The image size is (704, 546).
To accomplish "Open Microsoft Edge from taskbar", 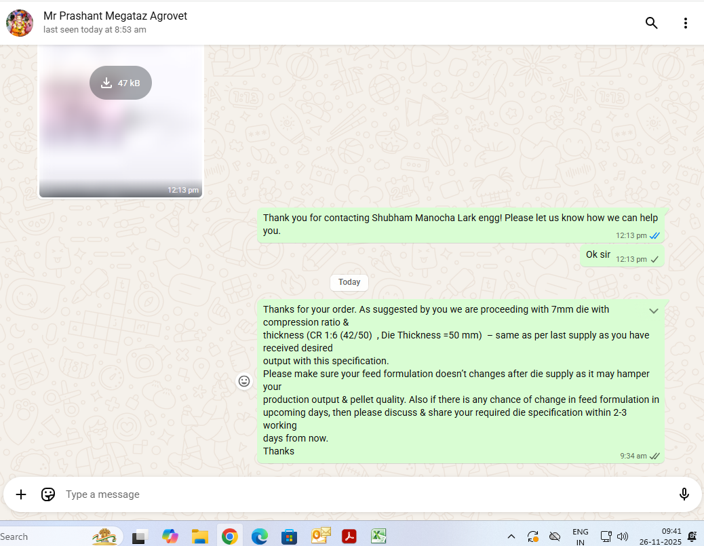I will [259, 537].
